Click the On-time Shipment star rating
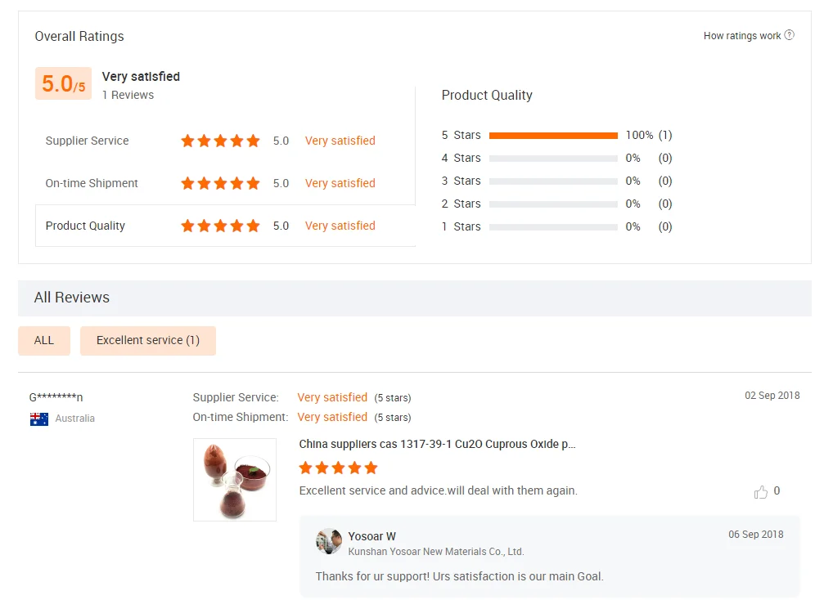The width and height of the screenshot is (824, 600). tap(220, 183)
